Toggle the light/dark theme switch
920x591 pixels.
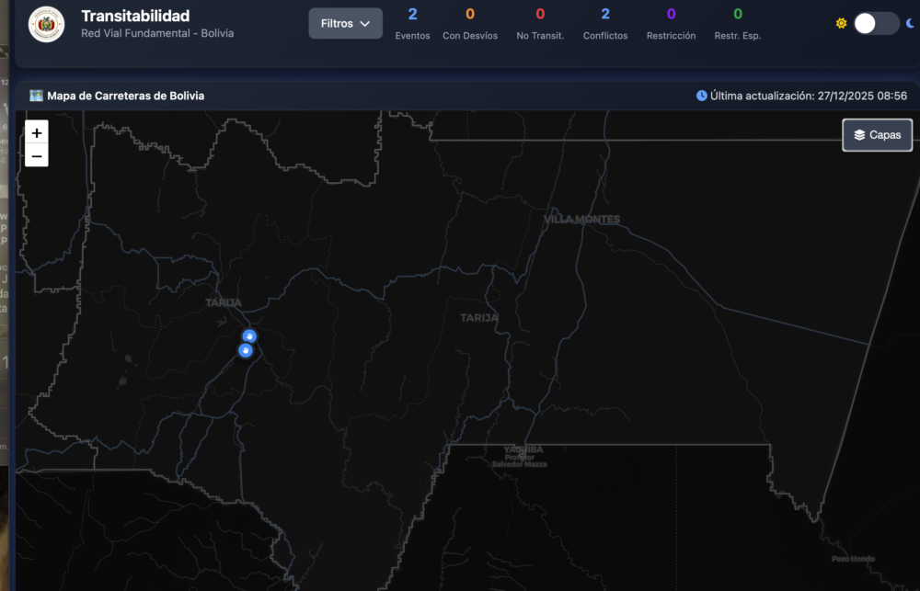click(x=875, y=24)
